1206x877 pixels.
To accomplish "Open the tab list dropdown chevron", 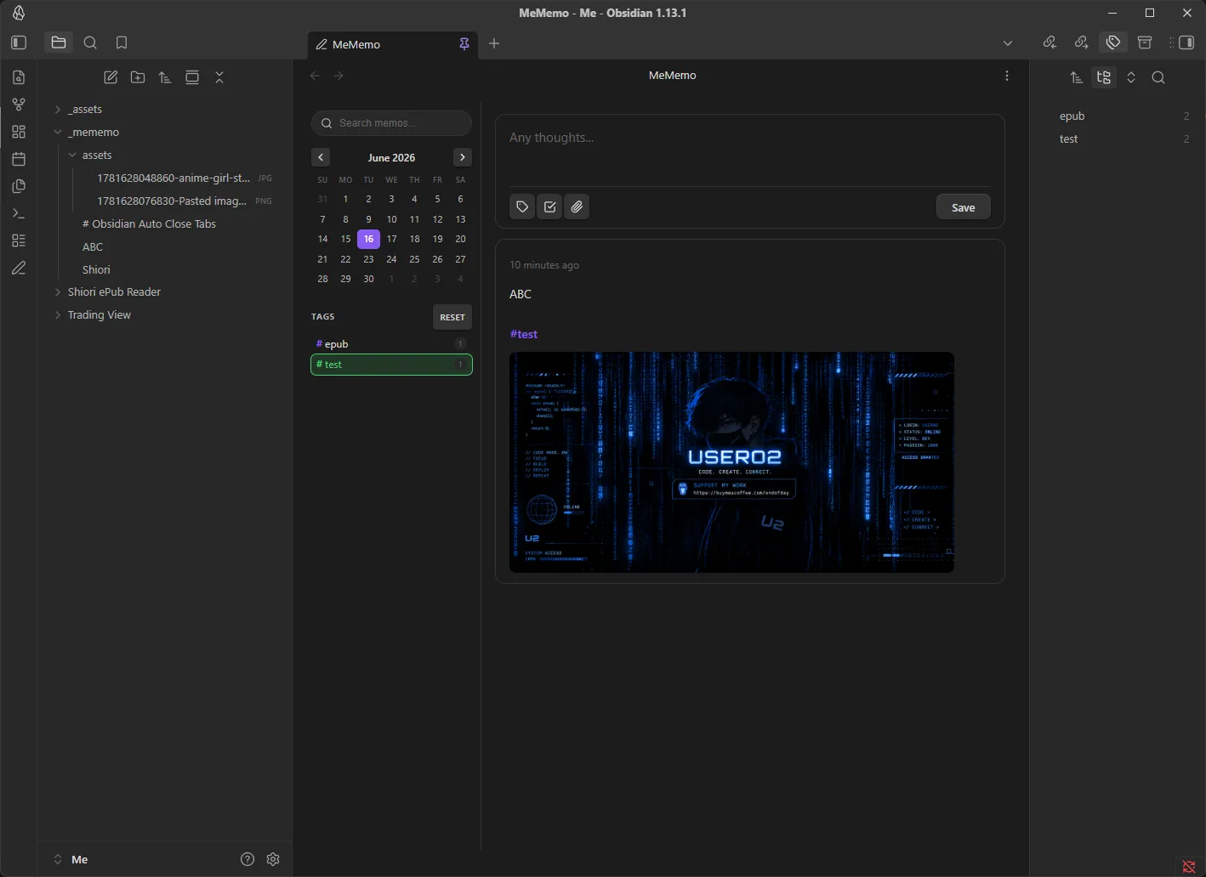I will (x=1008, y=42).
